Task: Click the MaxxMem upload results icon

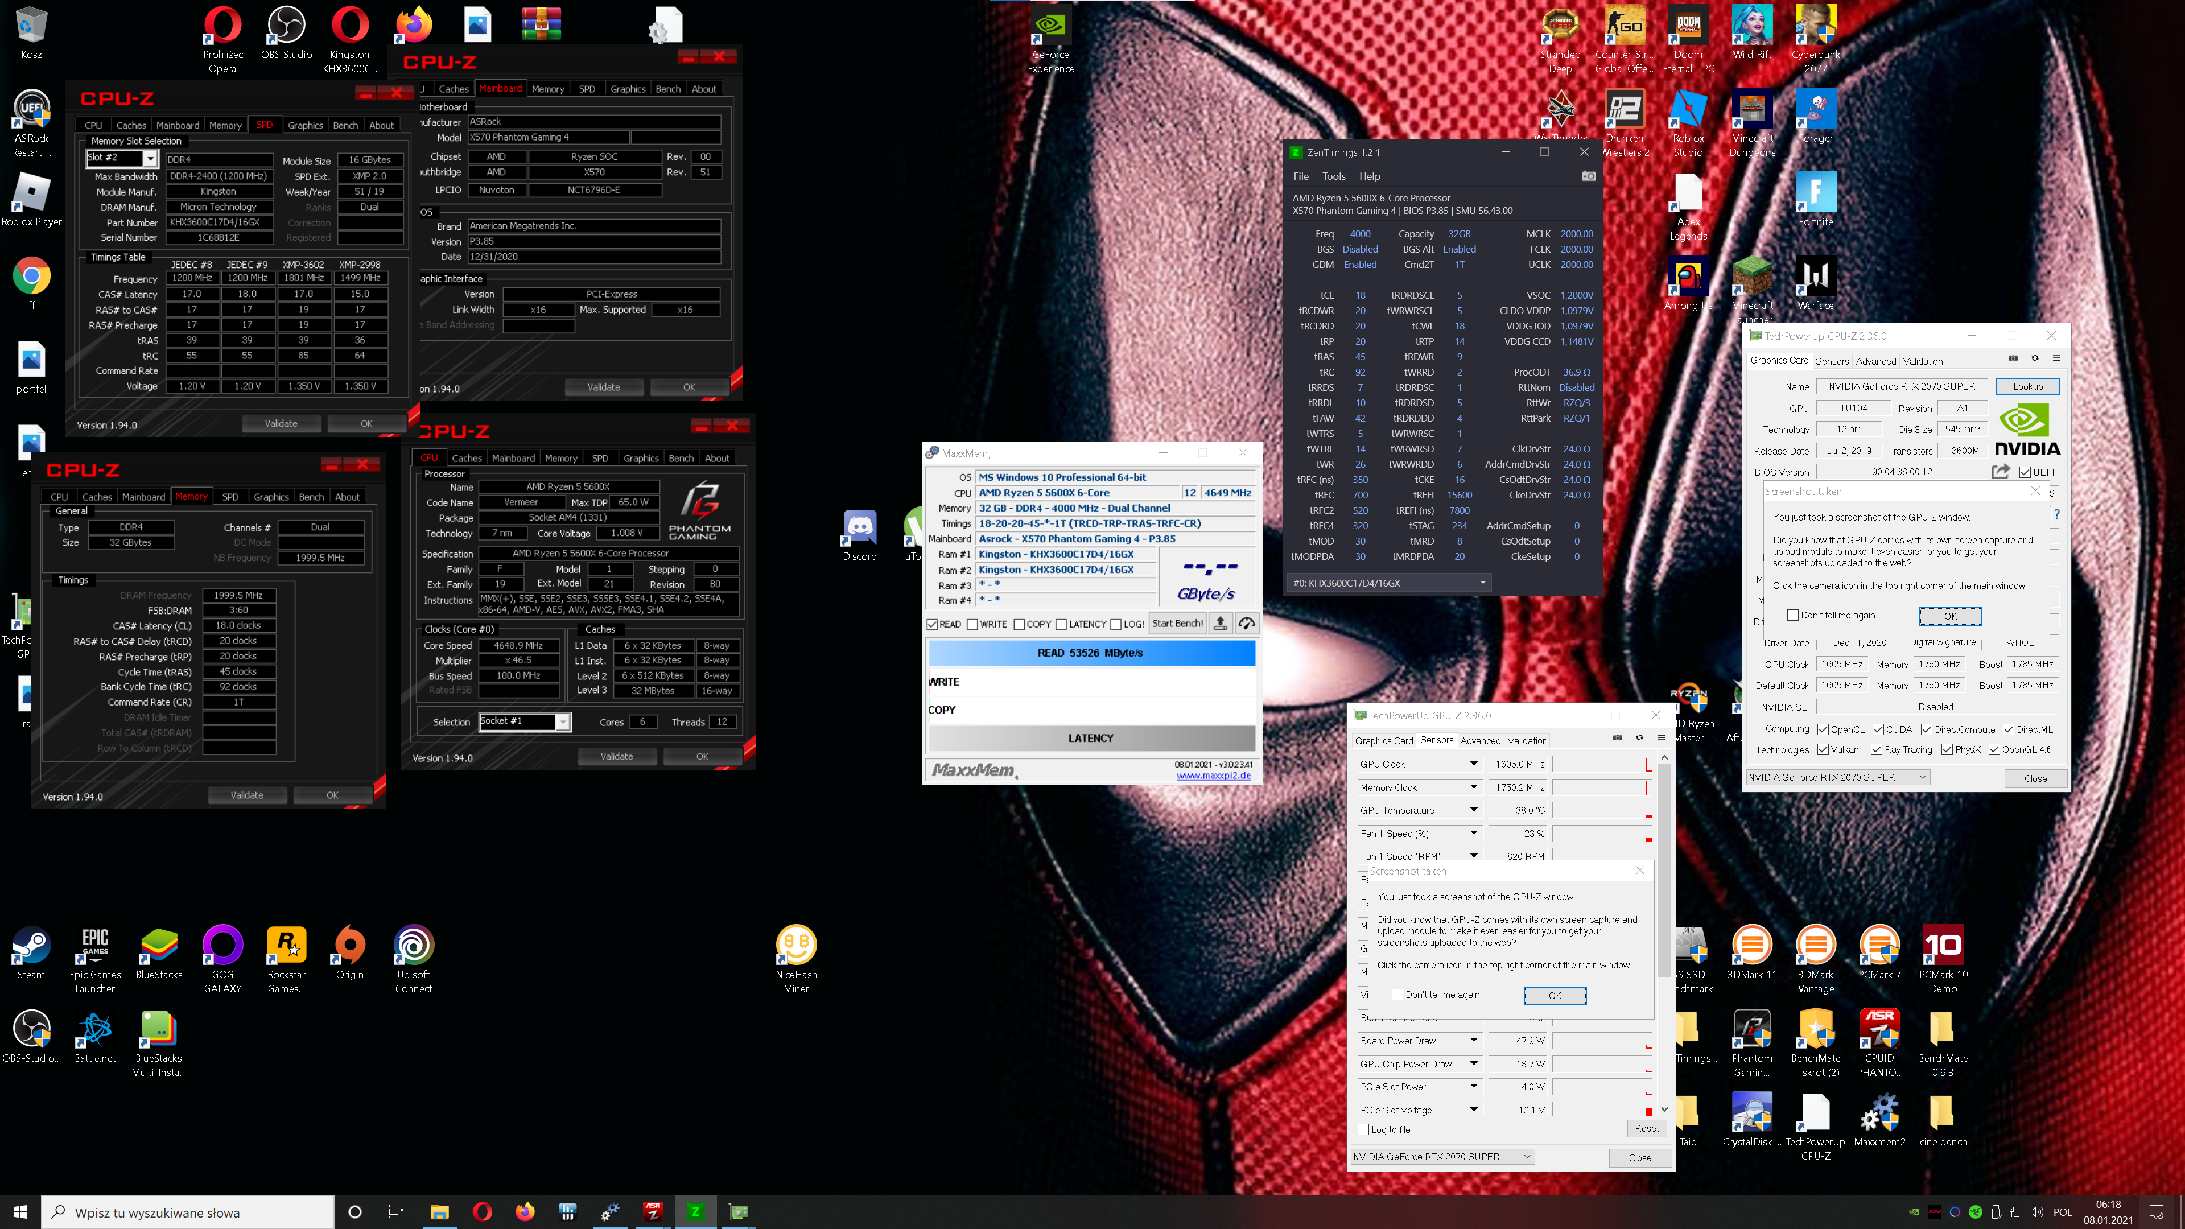Action: tap(1220, 624)
